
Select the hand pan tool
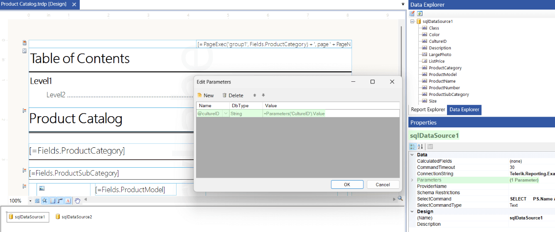click(77, 201)
